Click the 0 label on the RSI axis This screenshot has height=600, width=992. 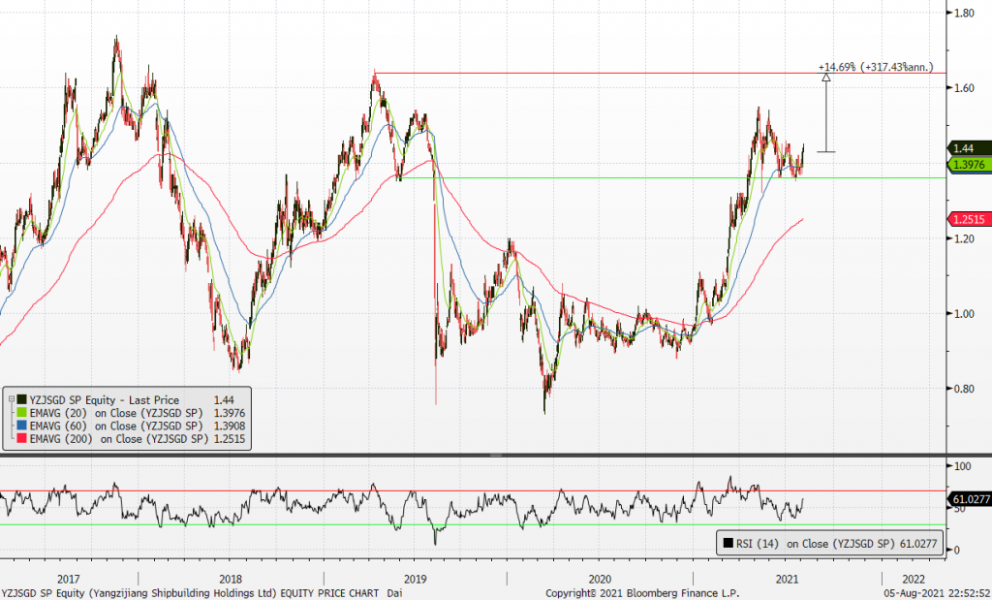click(956, 551)
